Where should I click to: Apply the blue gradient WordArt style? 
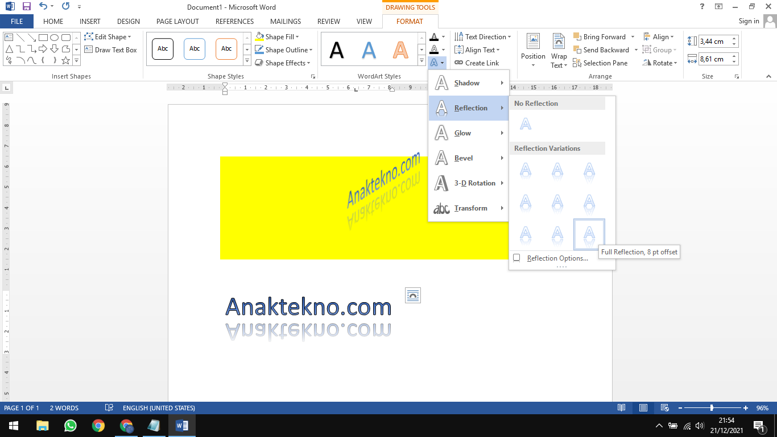point(369,50)
